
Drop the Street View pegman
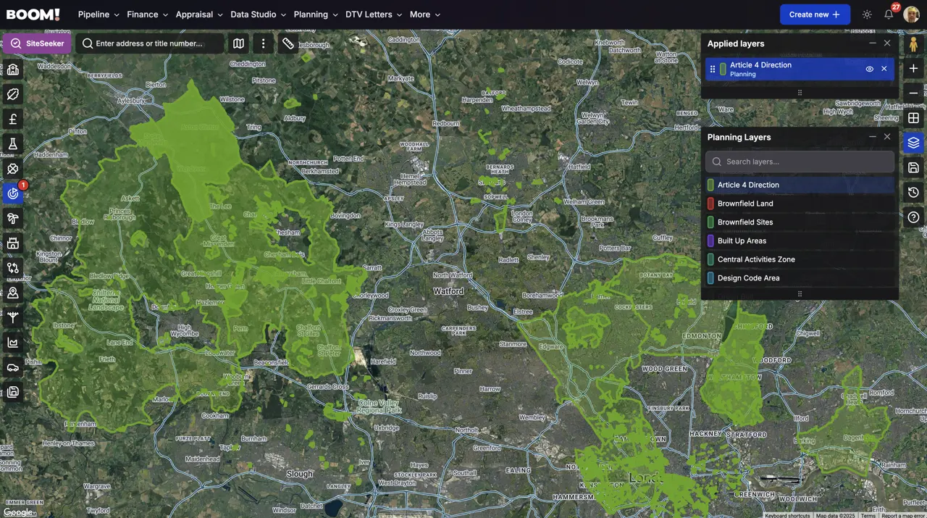click(x=913, y=44)
